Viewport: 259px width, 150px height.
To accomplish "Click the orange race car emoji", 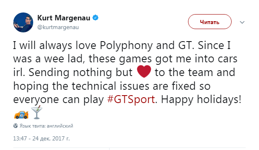I will pos(21,115).
